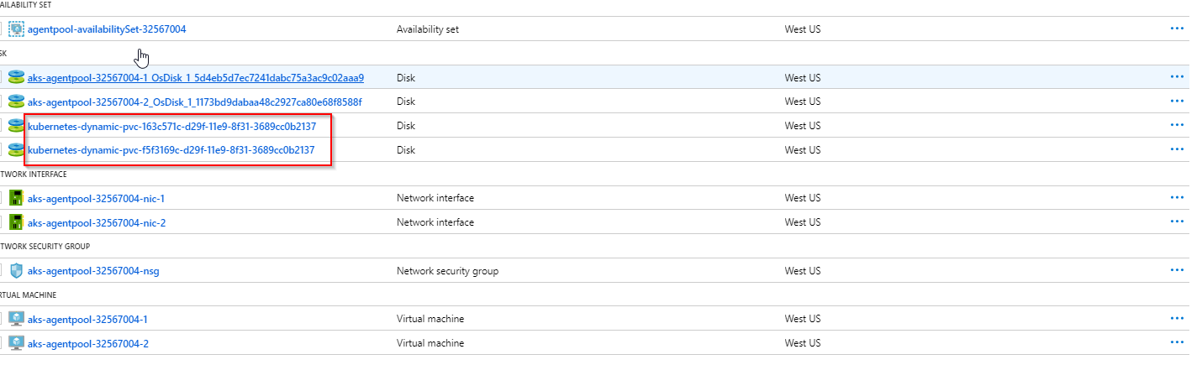Click 'Virtual machine' type in aks-agentpool-32567004-2 row
The height and width of the screenshot is (391, 1202).
(430, 343)
